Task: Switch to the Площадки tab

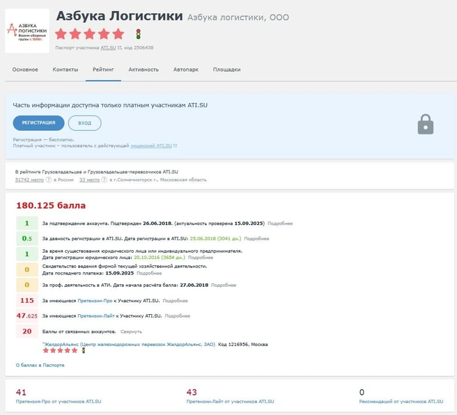Action: click(x=226, y=70)
